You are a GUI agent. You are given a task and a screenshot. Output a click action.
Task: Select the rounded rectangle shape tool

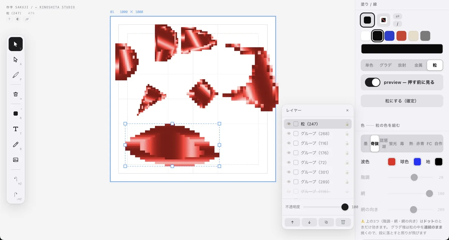pyautogui.click(x=15, y=113)
